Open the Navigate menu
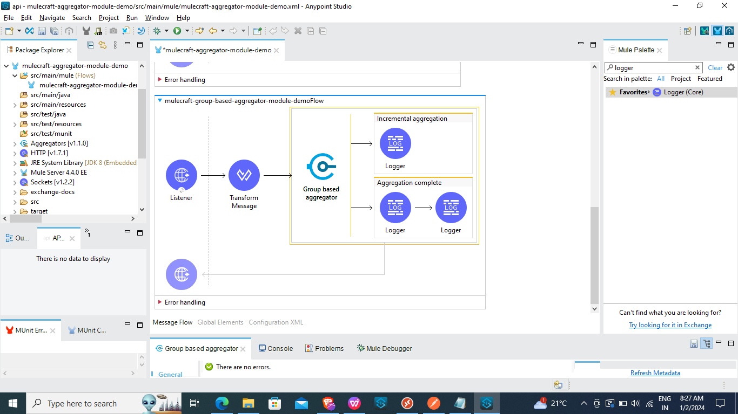 coord(52,18)
